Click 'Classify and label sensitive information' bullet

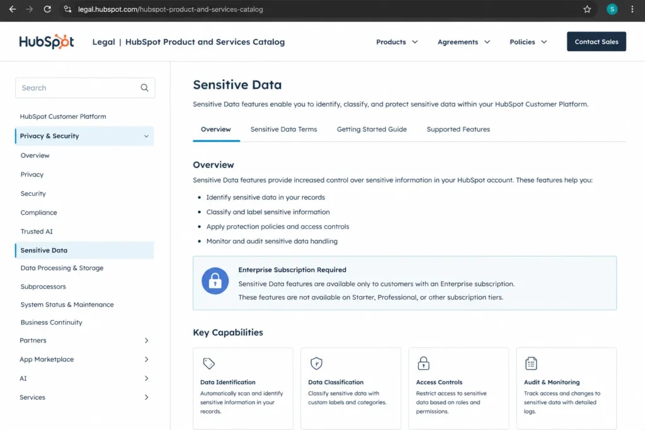point(268,212)
